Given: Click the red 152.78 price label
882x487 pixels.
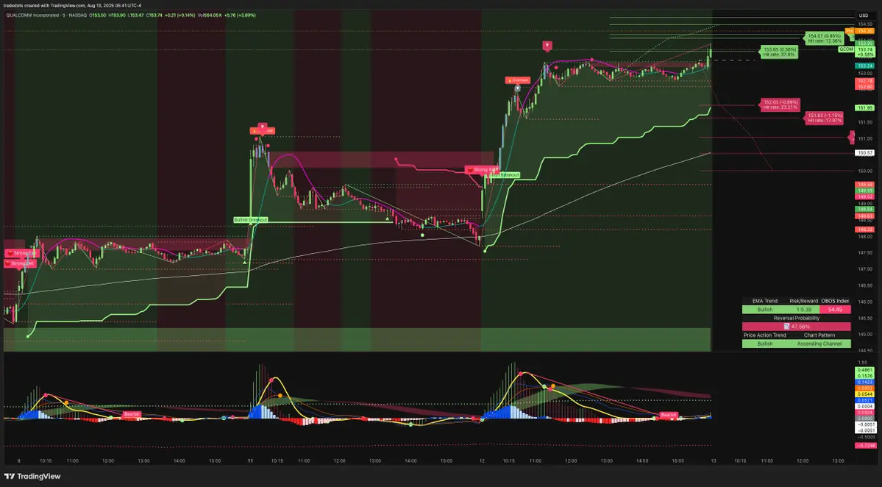Looking at the screenshot, I should coord(864,82).
